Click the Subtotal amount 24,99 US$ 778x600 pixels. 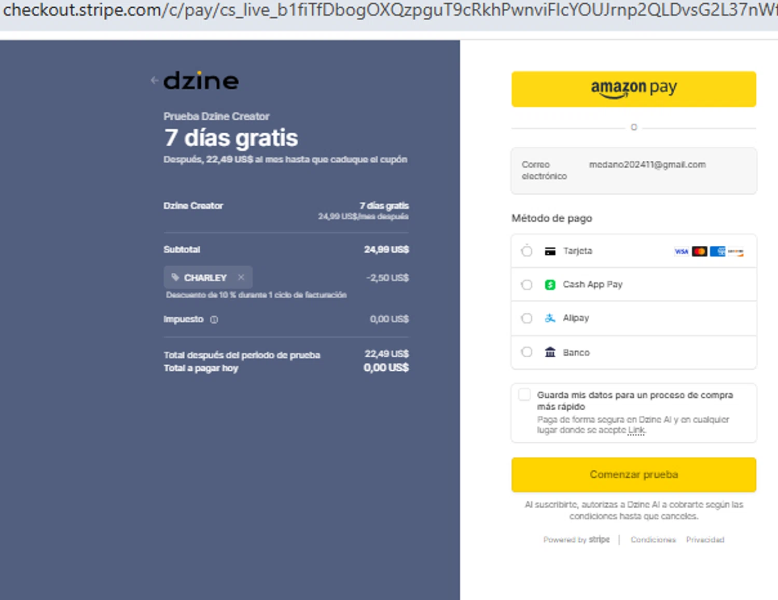coord(386,249)
